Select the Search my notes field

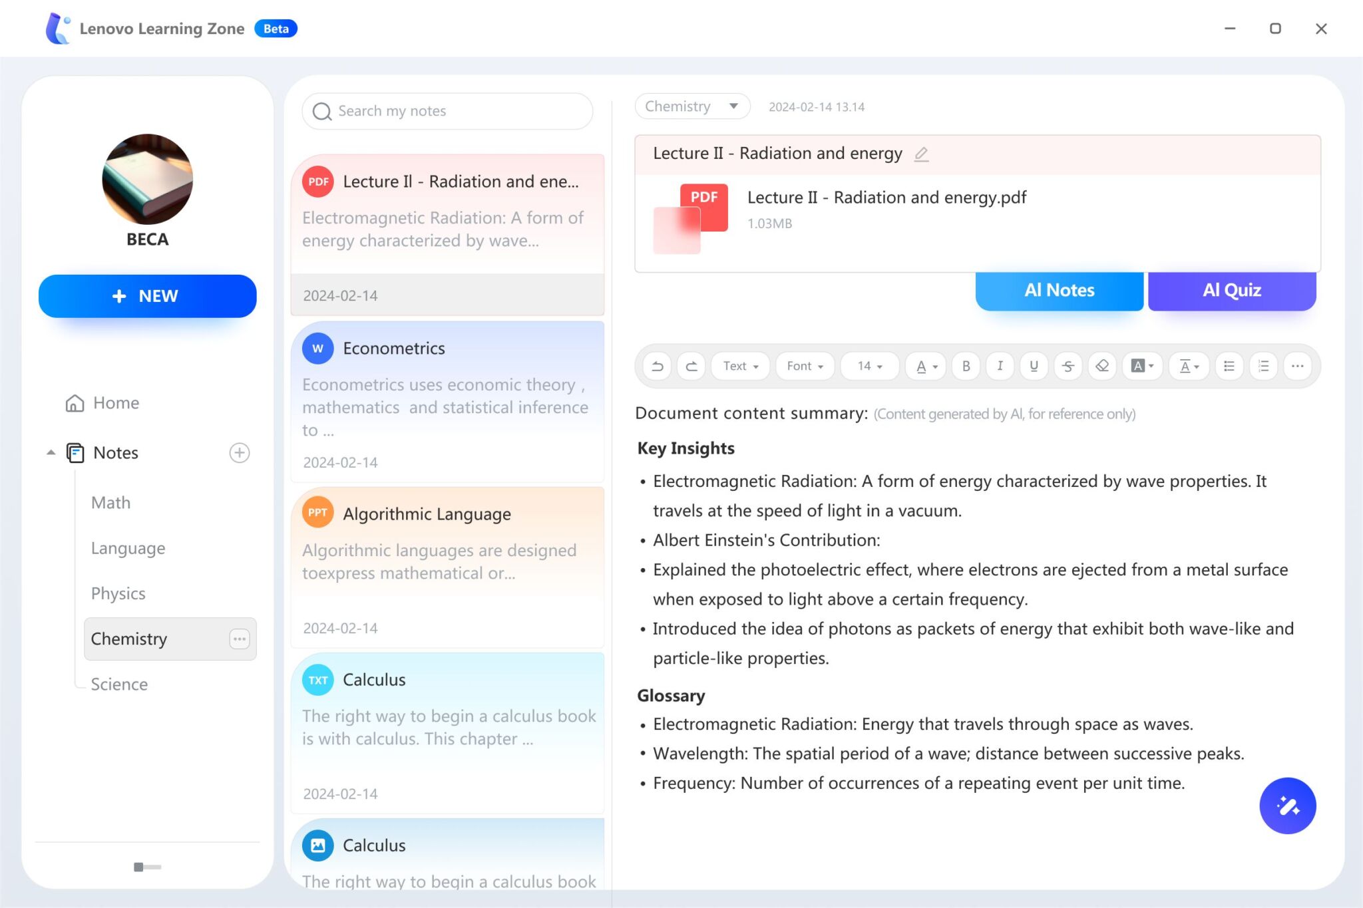click(450, 110)
